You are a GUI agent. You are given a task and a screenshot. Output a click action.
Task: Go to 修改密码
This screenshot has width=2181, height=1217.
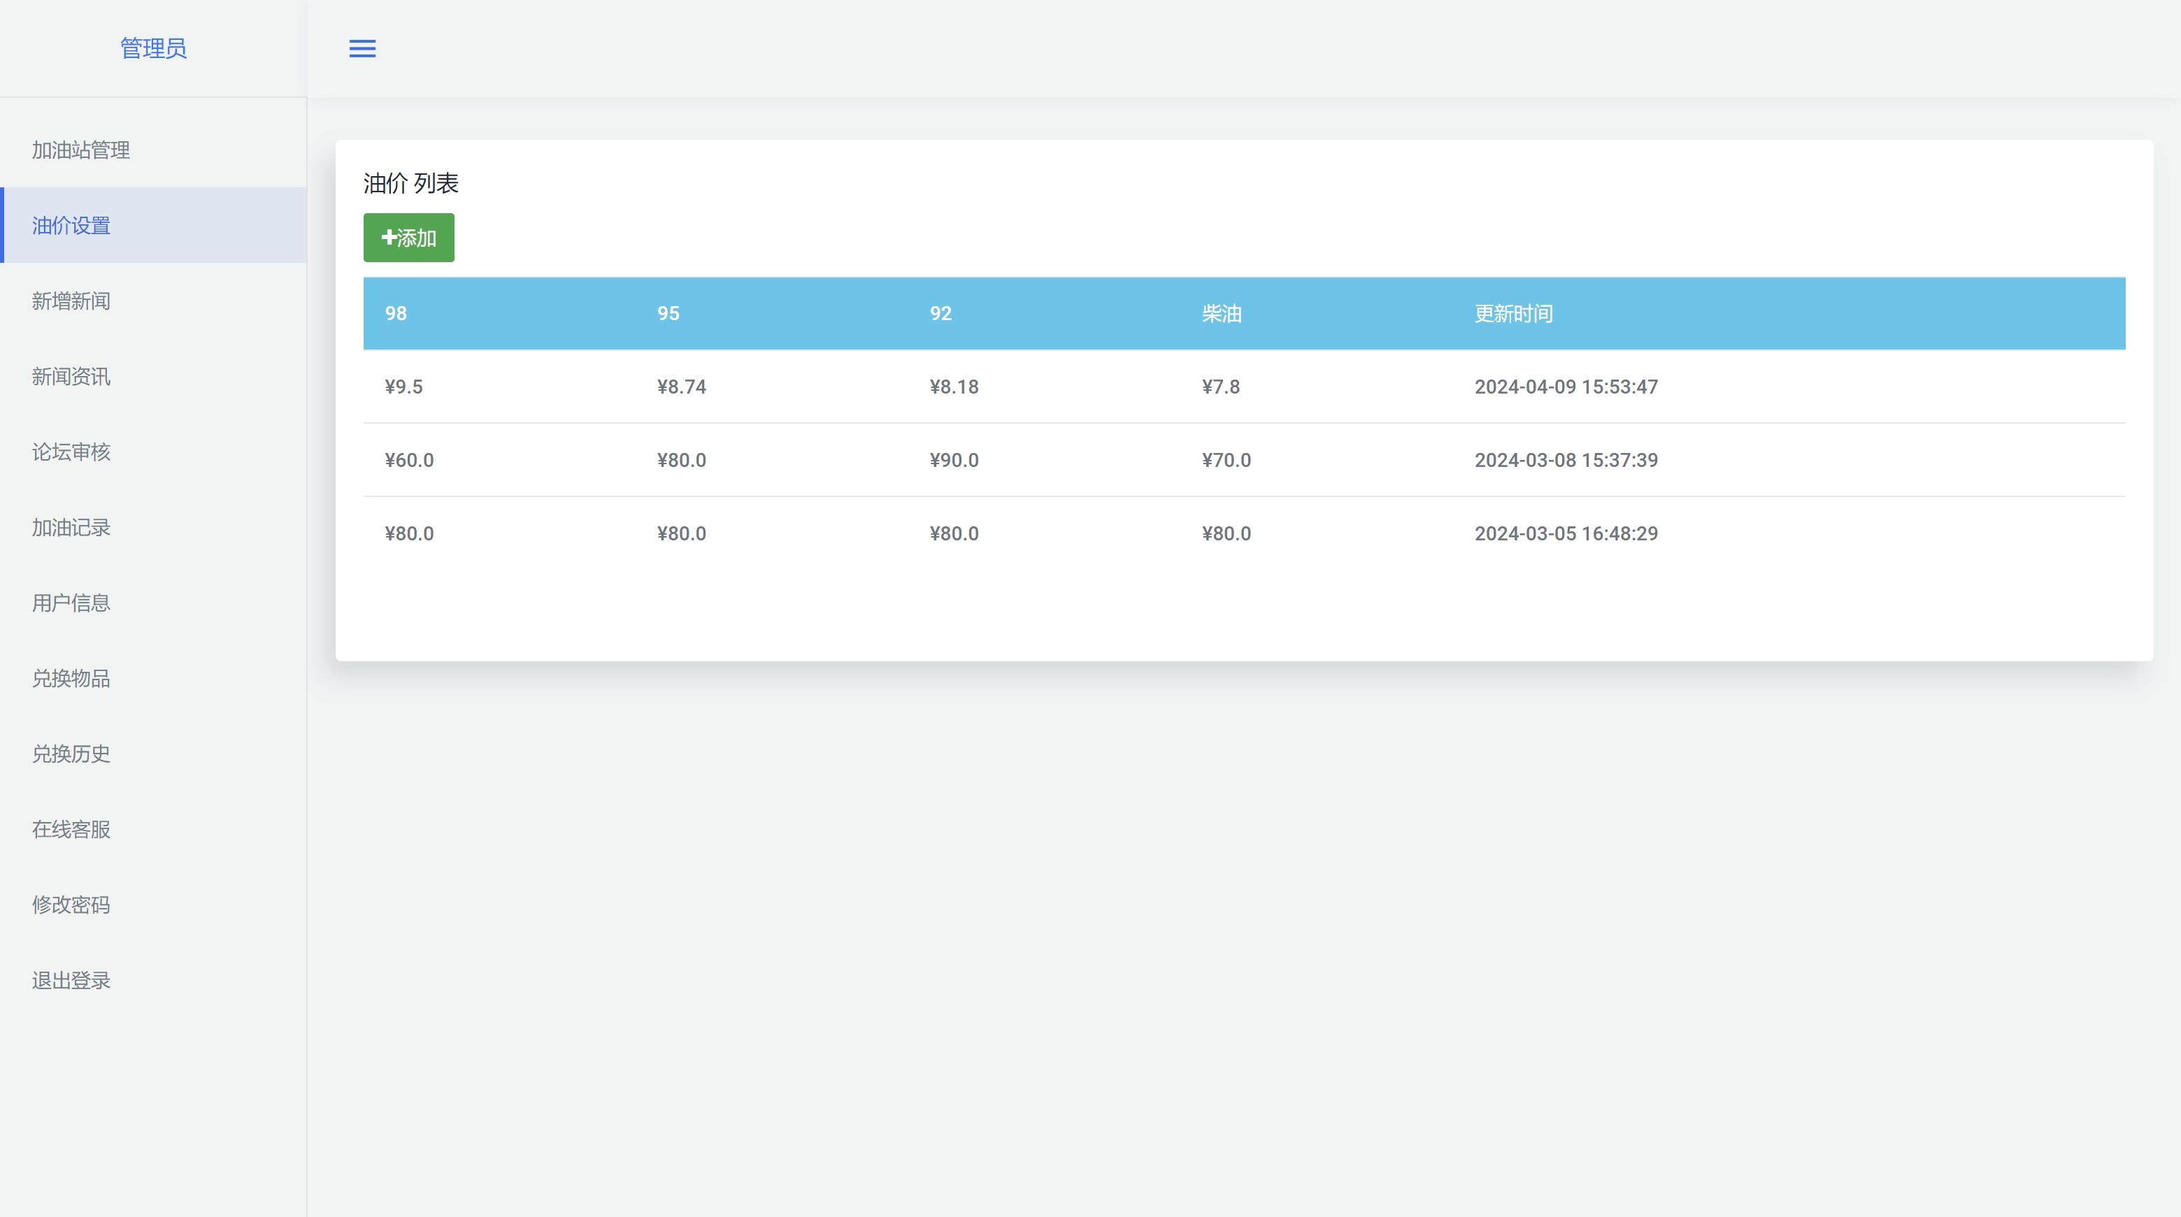pos(153,905)
